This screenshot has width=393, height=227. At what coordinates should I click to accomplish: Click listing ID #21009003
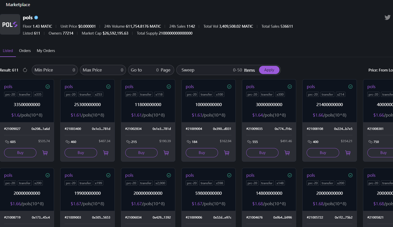pyautogui.click(x=73, y=217)
